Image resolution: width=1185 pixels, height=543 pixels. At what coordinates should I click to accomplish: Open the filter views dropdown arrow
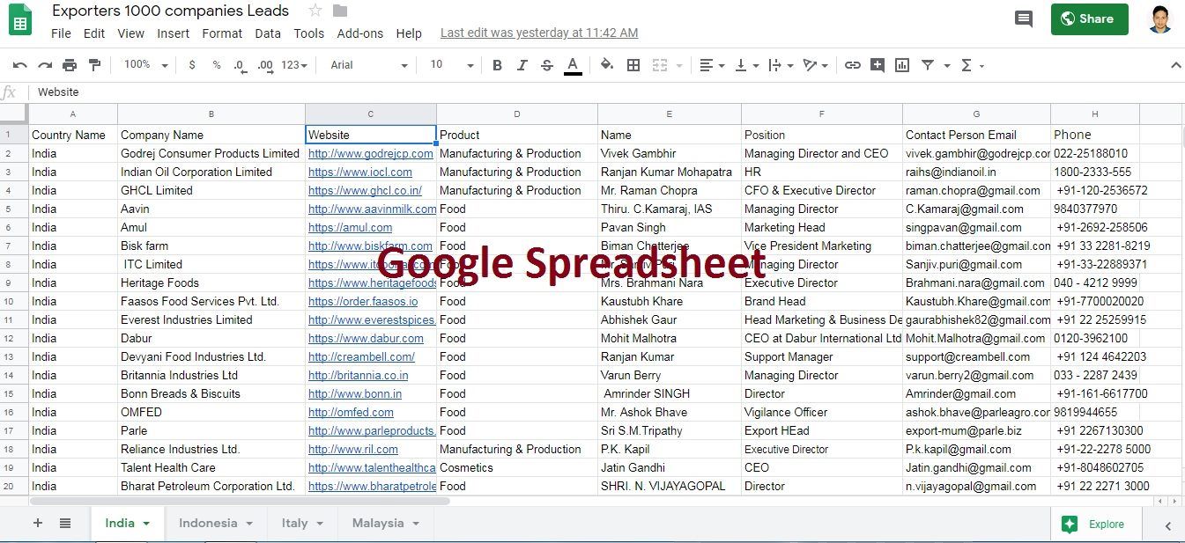(947, 65)
